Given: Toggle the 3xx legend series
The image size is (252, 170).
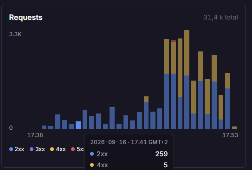Looking at the screenshot, I should click(x=38, y=149).
